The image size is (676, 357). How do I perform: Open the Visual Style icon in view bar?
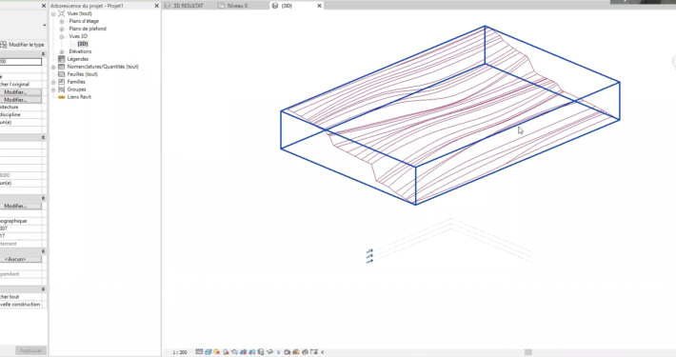[x=209, y=352]
